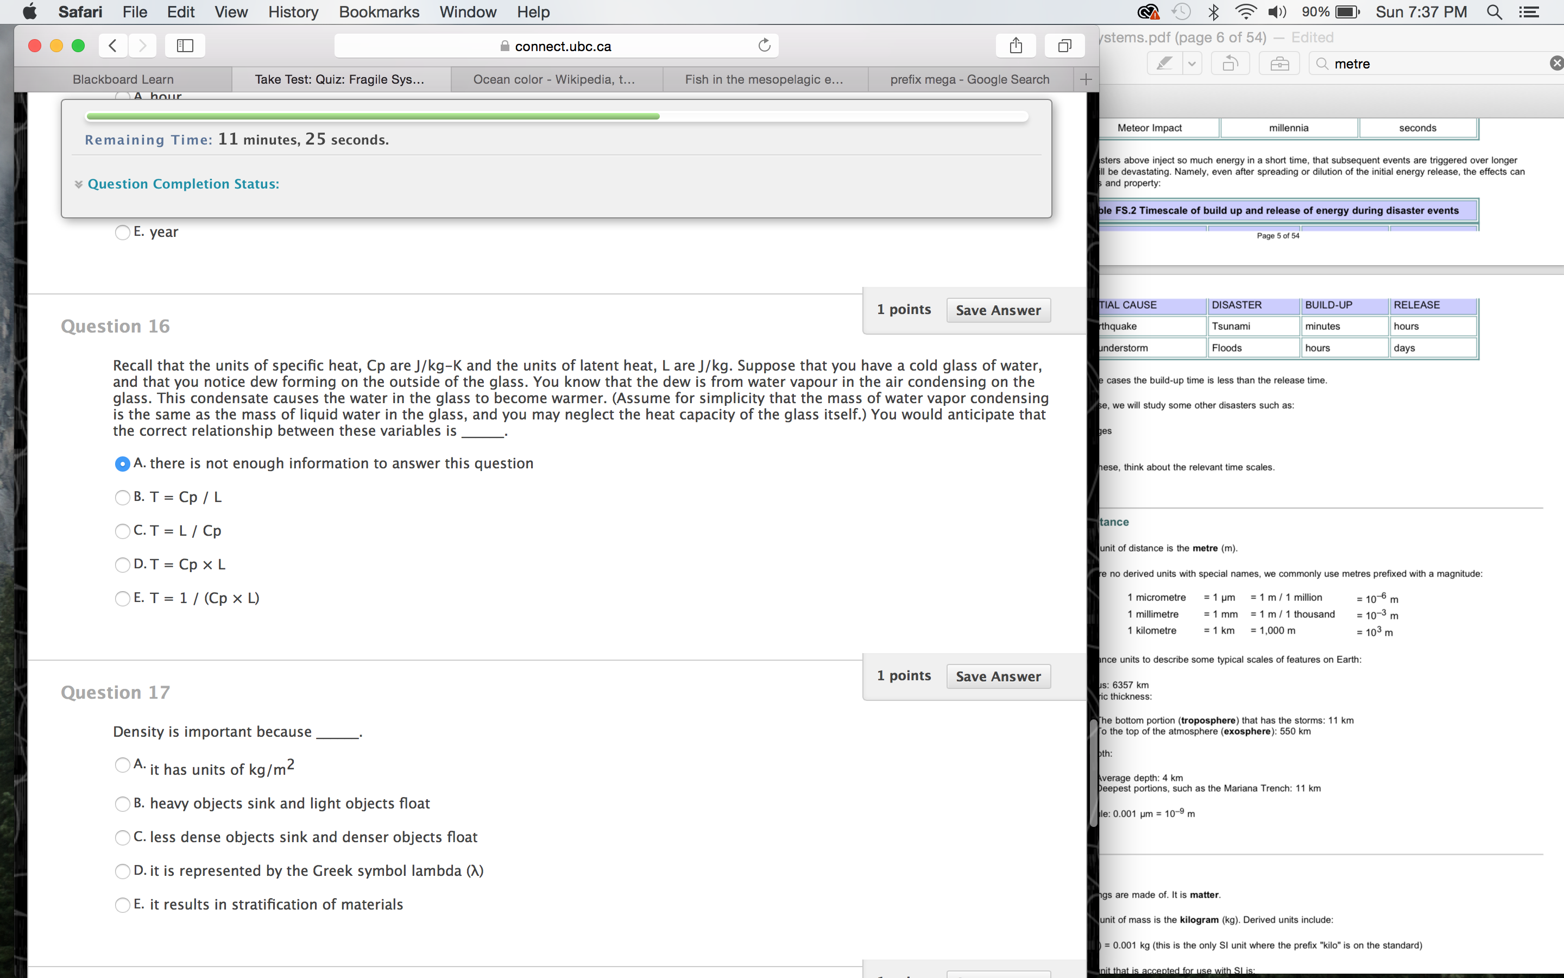
Task: Toggle the Safari sidebar icon
Action: click(185, 45)
